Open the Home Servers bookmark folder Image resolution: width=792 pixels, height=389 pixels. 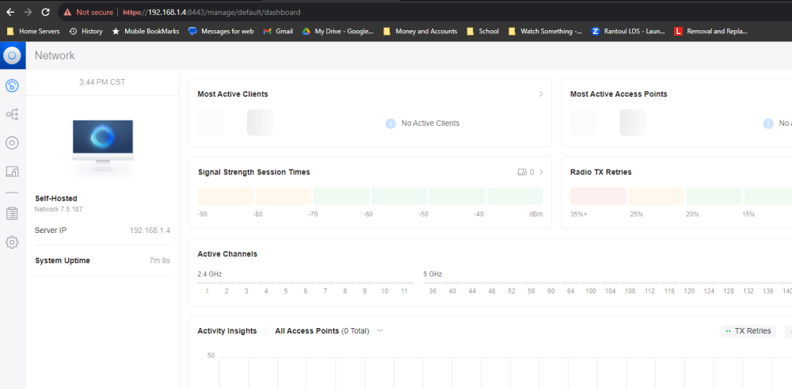[x=32, y=32]
